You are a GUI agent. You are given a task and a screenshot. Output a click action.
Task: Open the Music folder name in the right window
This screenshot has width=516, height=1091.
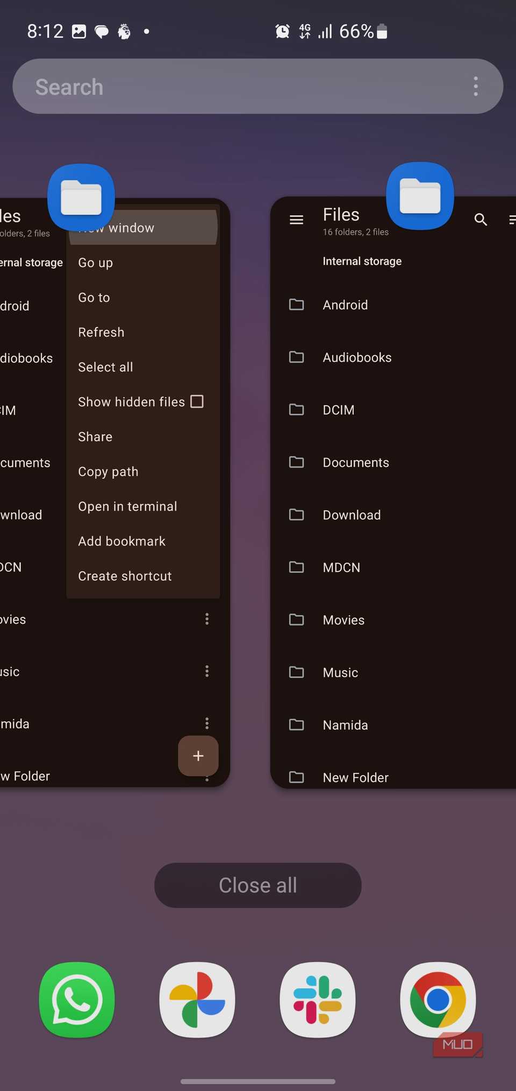point(340,672)
